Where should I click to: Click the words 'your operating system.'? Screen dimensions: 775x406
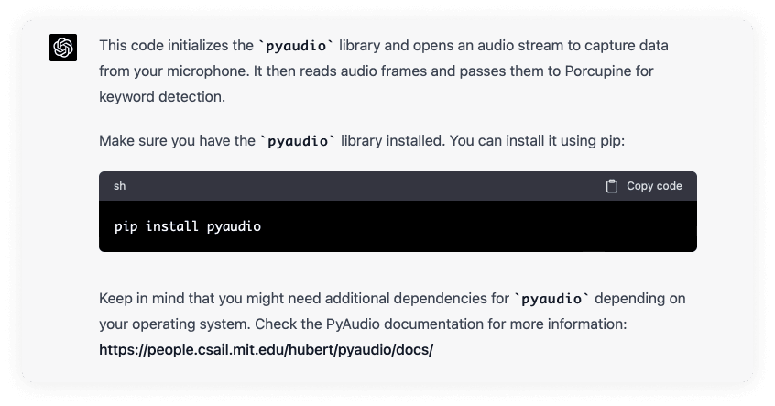tap(175, 324)
